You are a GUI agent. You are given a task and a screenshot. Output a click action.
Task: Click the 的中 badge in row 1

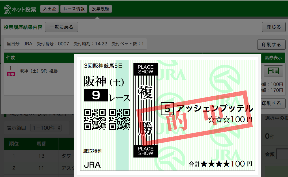pos(11,74)
